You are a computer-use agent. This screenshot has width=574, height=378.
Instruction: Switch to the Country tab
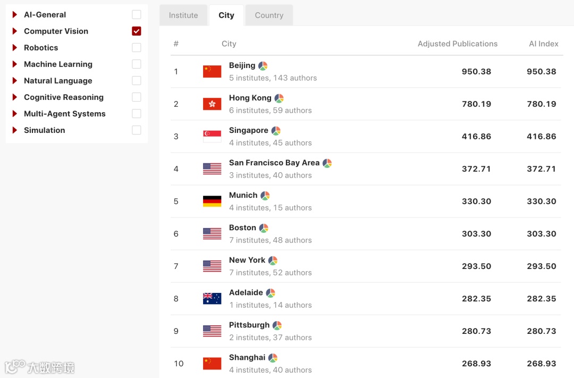[269, 15]
